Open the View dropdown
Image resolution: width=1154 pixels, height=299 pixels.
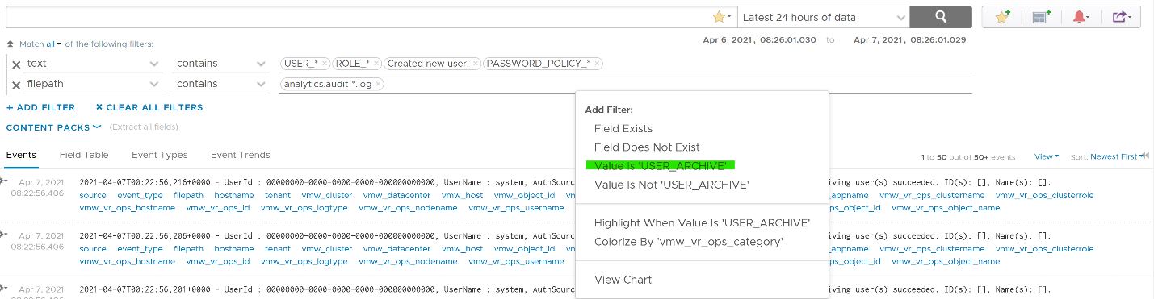pos(1047,156)
